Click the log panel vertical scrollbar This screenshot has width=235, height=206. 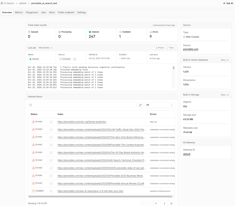click(x=174, y=68)
